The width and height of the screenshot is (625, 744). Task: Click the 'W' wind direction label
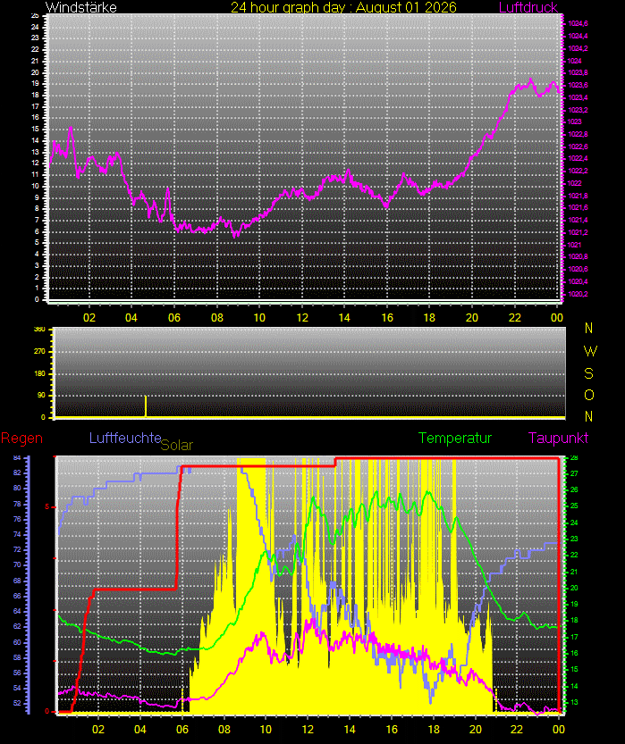(x=590, y=351)
